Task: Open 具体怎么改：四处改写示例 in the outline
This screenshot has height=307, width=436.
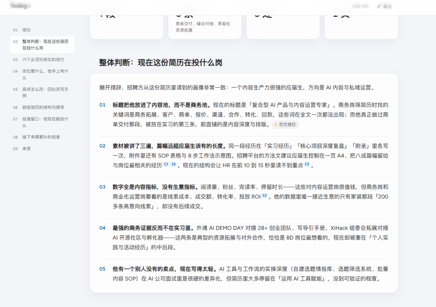Action: (42, 92)
